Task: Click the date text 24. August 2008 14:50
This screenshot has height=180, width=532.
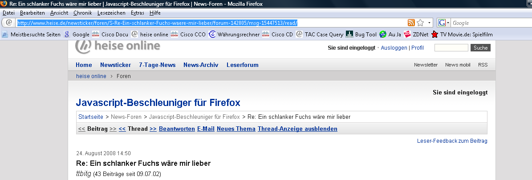Action: click(x=103, y=153)
